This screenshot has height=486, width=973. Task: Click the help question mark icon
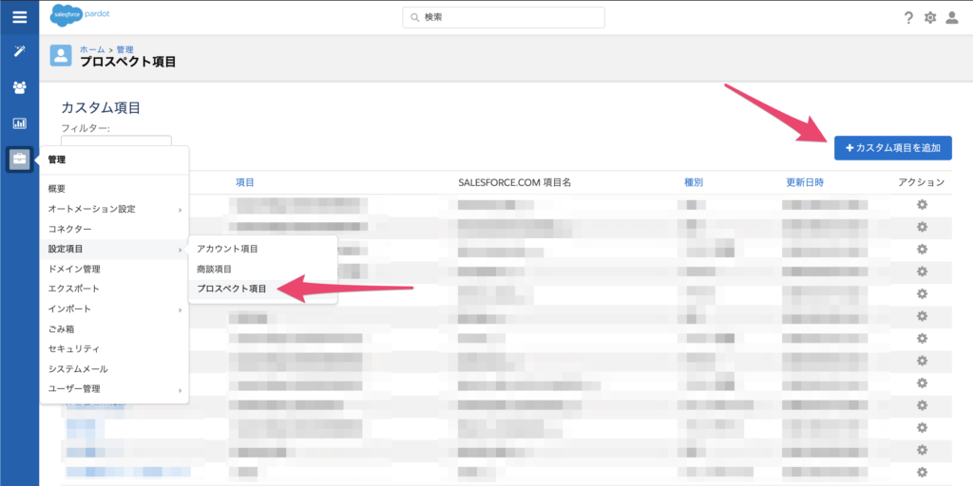(x=908, y=18)
